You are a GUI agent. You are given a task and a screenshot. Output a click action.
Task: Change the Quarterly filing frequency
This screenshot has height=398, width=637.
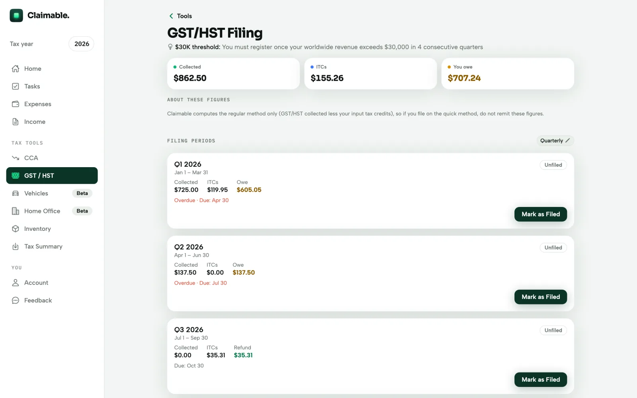pos(555,140)
